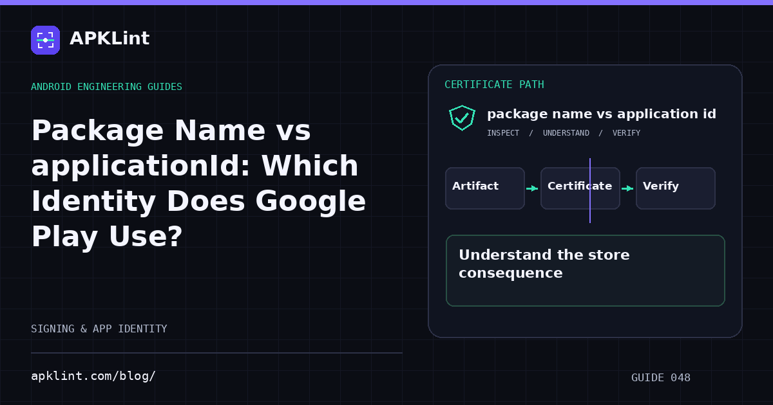Viewport: 773px width, 405px height.
Task: Click the UNDERSTAND step label
Action: pyautogui.click(x=566, y=133)
